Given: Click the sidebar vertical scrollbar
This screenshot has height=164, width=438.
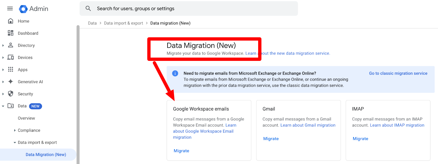Looking at the screenshot, I should 78,95.
